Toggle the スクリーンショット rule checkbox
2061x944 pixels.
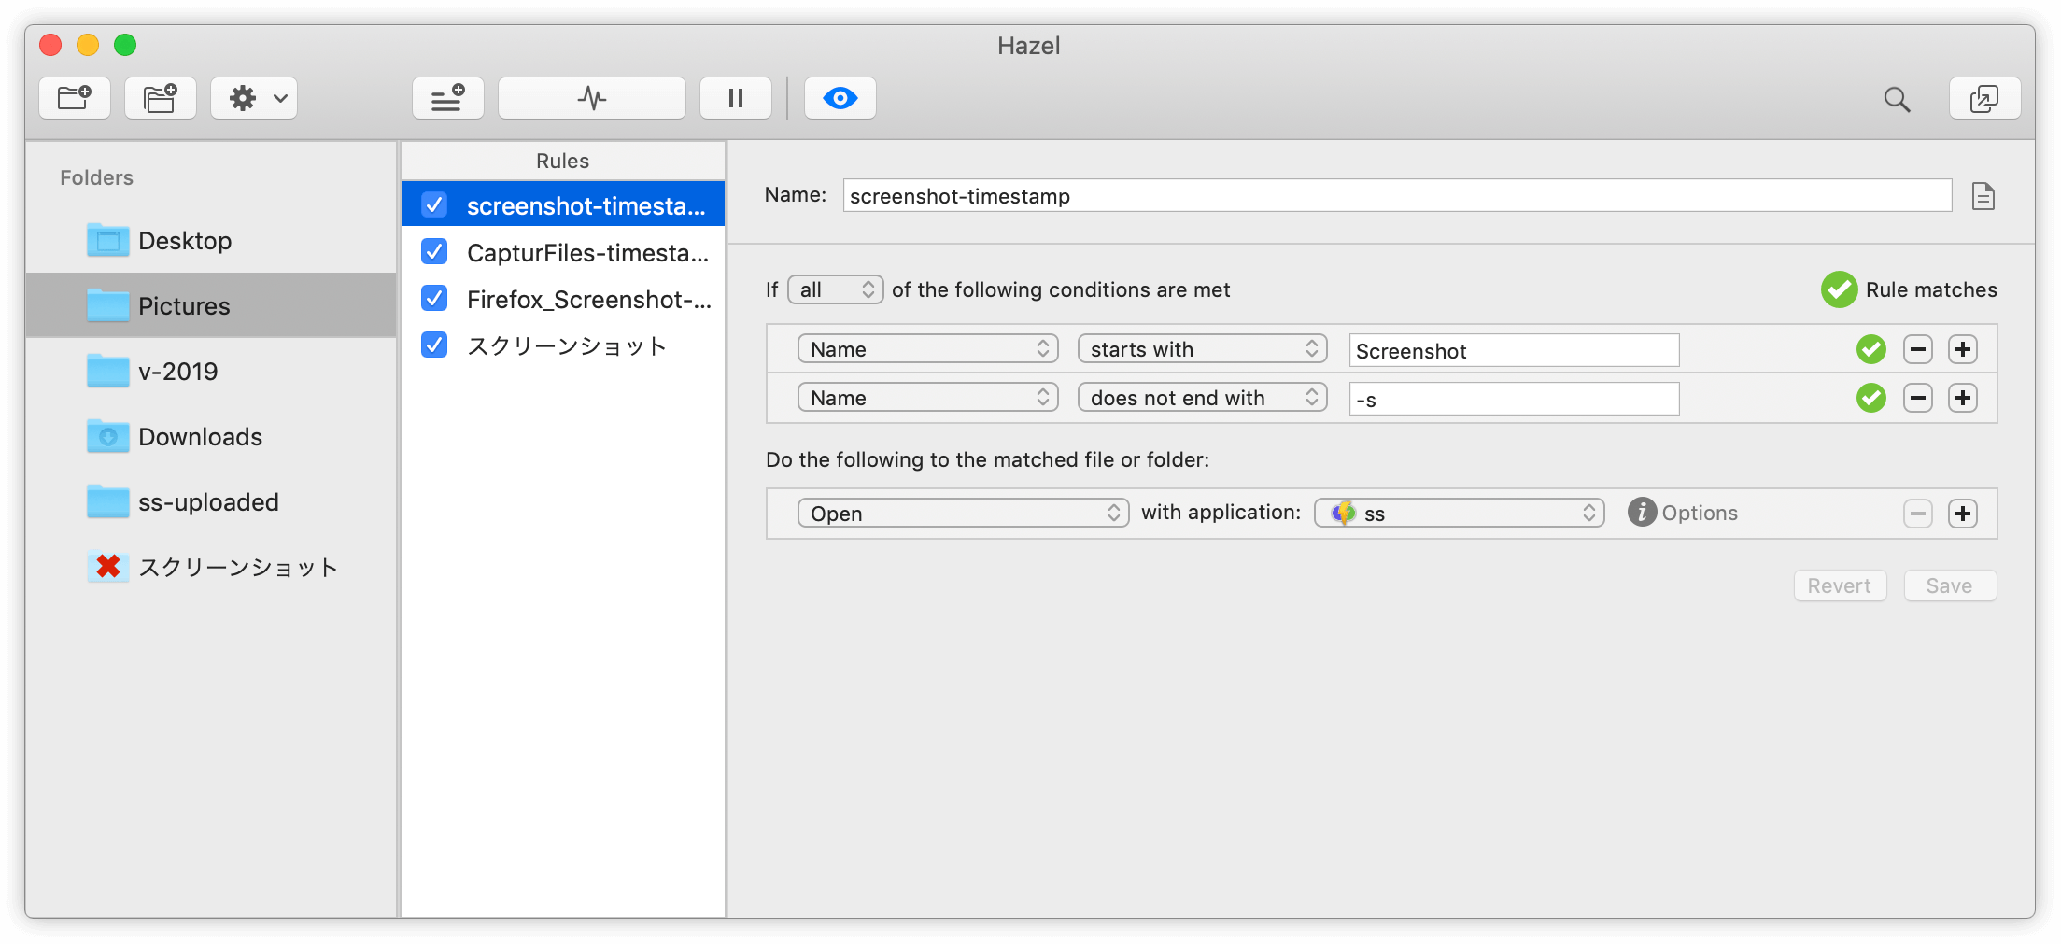434,345
